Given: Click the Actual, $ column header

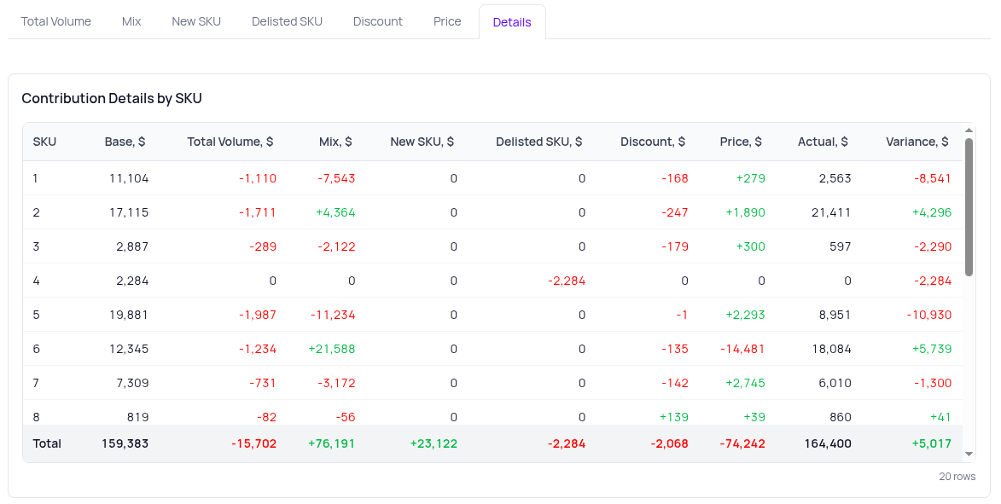Looking at the screenshot, I should pyautogui.click(x=823, y=142).
